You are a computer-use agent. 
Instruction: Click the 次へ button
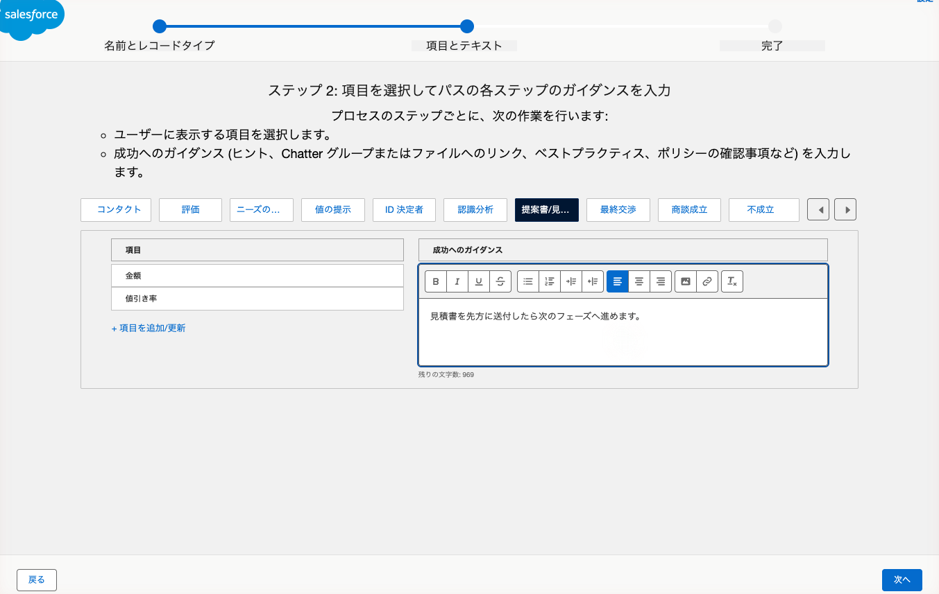coord(902,580)
